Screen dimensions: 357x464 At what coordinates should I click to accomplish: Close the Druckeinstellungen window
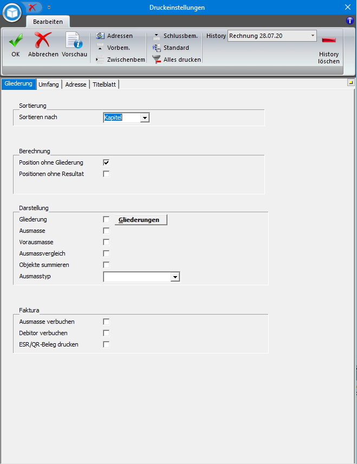[x=348, y=7]
